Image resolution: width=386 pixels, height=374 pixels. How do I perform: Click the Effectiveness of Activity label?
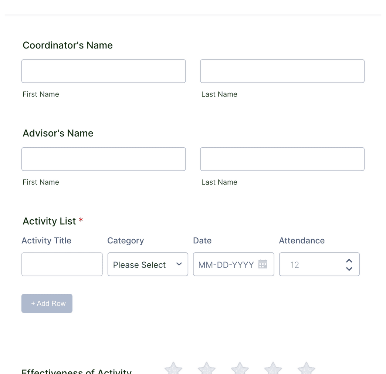tap(77, 371)
